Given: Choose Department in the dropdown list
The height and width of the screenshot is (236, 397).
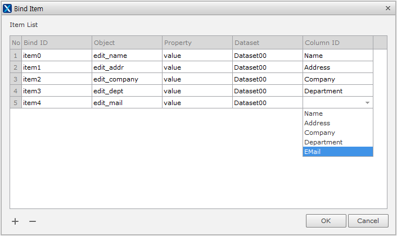Looking at the screenshot, I should tap(337, 142).
